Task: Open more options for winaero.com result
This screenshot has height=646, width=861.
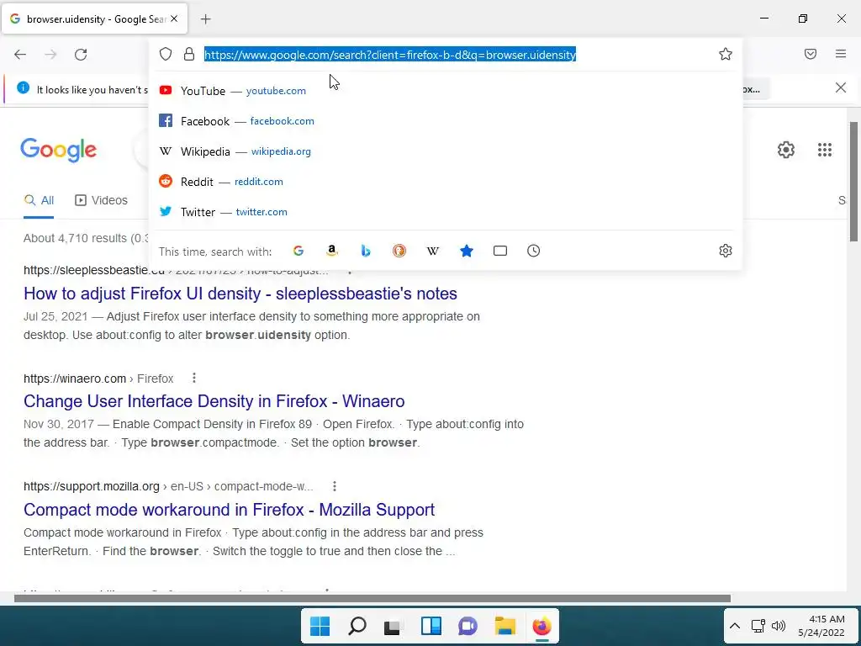Action: click(x=194, y=378)
